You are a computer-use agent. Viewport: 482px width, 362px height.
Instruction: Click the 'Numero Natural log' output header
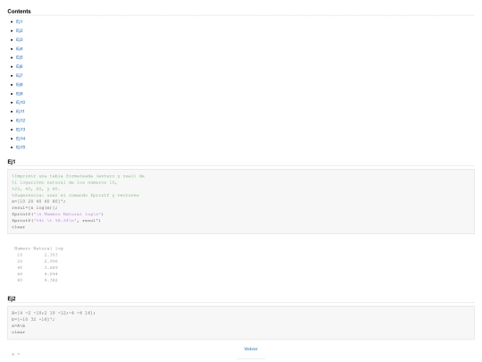click(x=38, y=248)
